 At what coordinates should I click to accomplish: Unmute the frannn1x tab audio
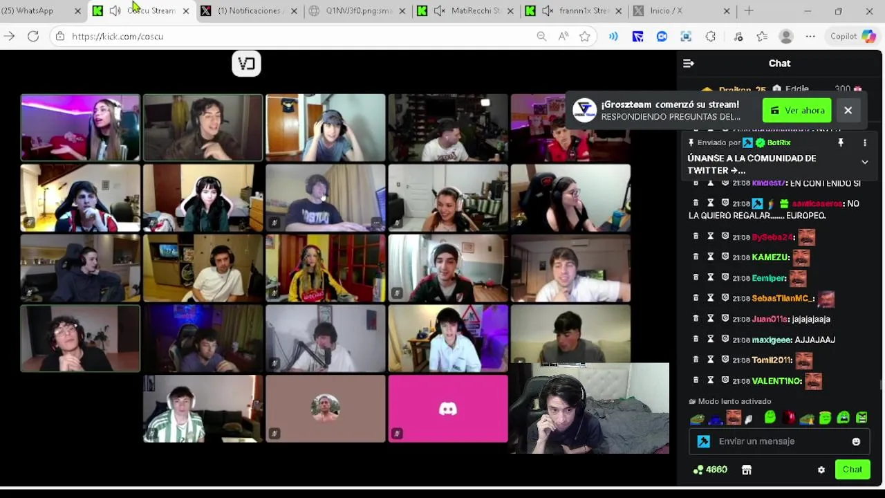547,10
